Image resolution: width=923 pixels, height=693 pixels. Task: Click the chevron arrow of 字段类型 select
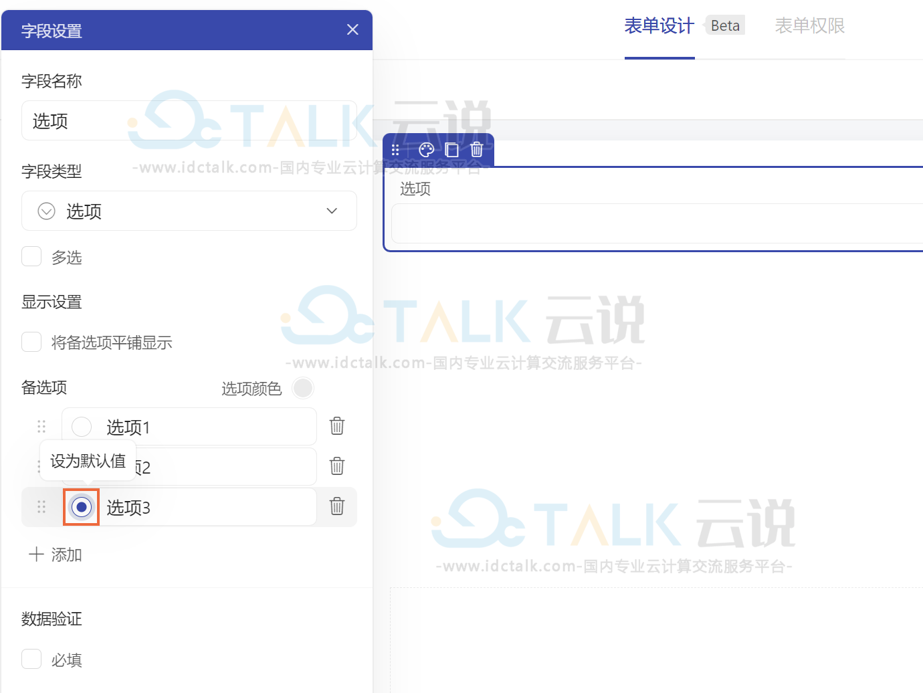pyautogui.click(x=332, y=211)
